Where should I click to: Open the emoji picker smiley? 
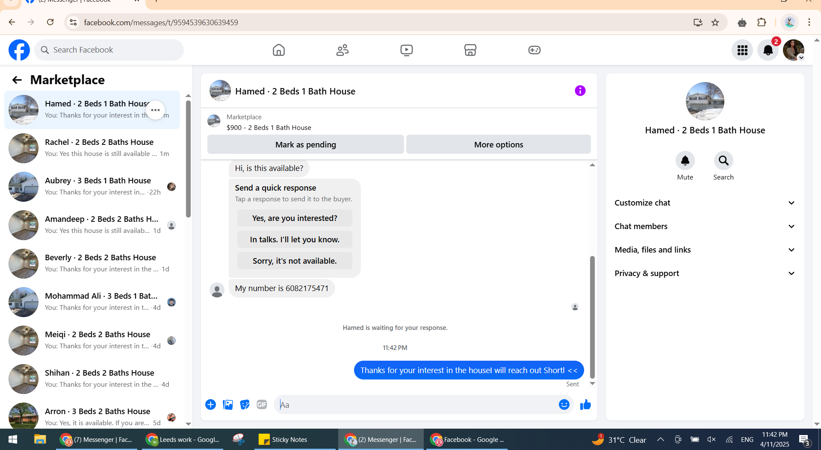tap(564, 405)
